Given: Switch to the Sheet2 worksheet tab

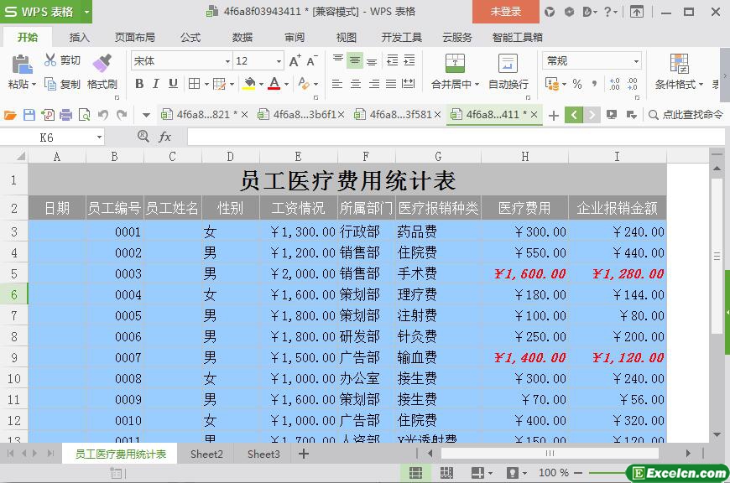Looking at the screenshot, I should click(206, 454).
